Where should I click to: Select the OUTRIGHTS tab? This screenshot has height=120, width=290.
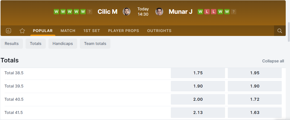(159, 31)
